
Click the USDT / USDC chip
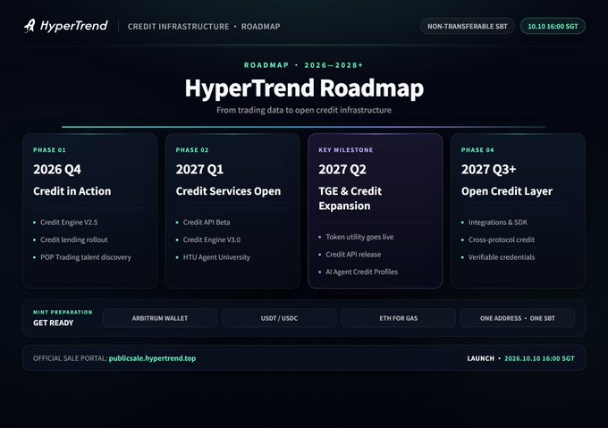(x=279, y=318)
